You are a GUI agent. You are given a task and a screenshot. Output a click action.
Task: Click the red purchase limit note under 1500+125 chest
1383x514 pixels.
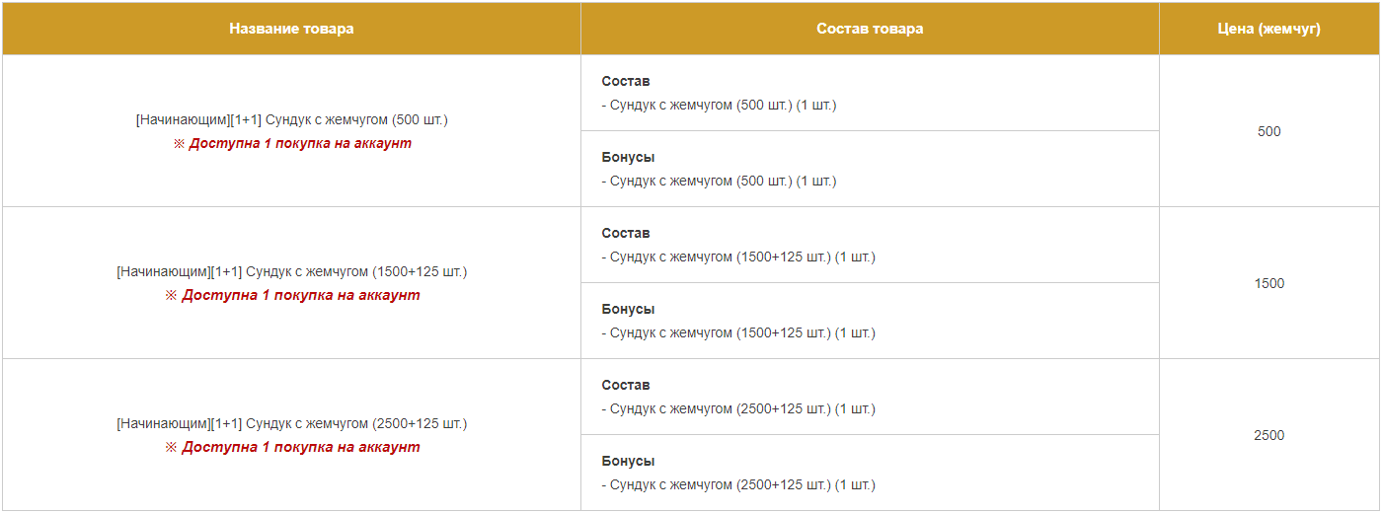tap(292, 295)
